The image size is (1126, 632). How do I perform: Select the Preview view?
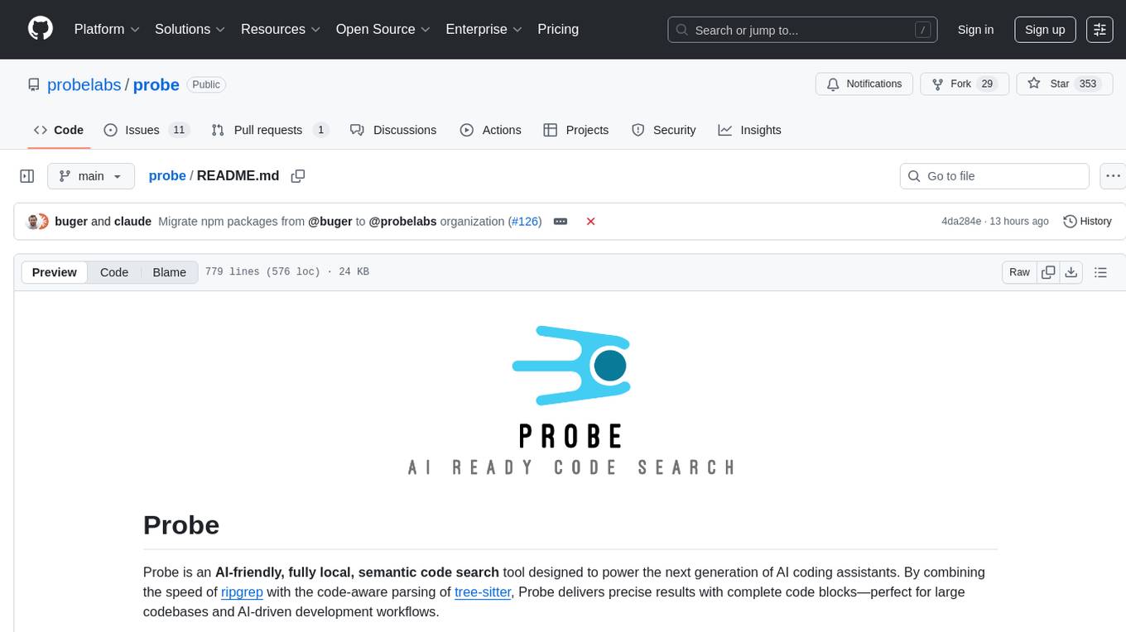pos(55,272)
